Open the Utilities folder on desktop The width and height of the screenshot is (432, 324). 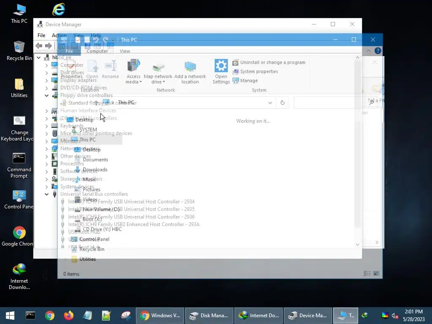tap(19, 88)
